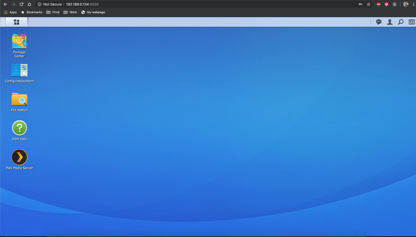The image size is (416, 237).
Task: Expand the Privé bookmark folder
Action: 53,12
